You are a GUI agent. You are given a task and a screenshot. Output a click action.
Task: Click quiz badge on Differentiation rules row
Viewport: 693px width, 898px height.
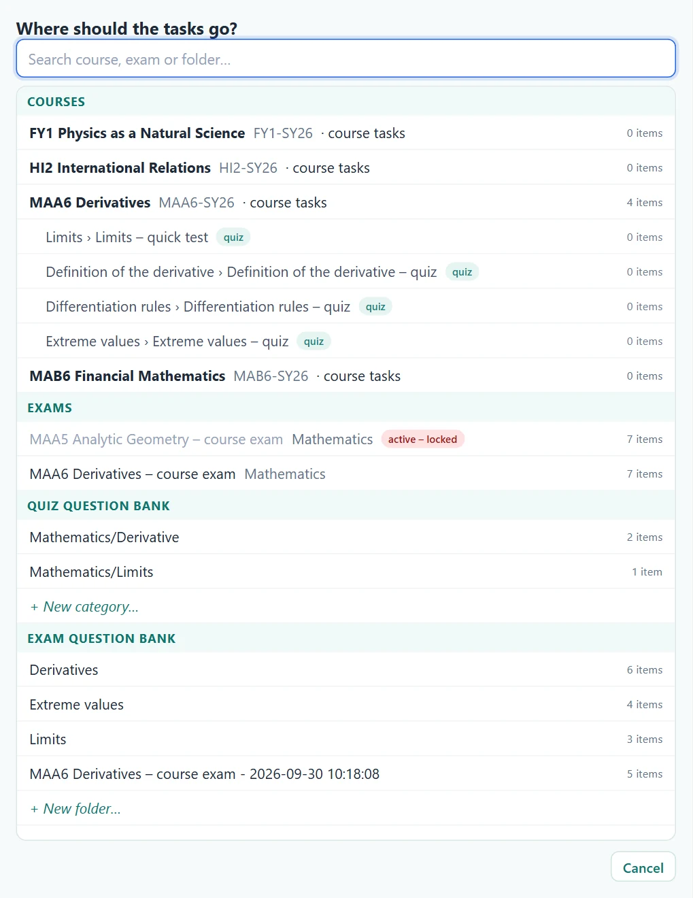(x=375, y=307)
